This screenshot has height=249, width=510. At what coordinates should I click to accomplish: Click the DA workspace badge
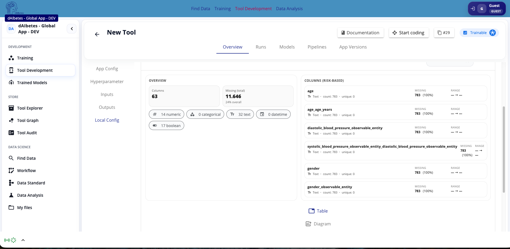click(11, 29)
